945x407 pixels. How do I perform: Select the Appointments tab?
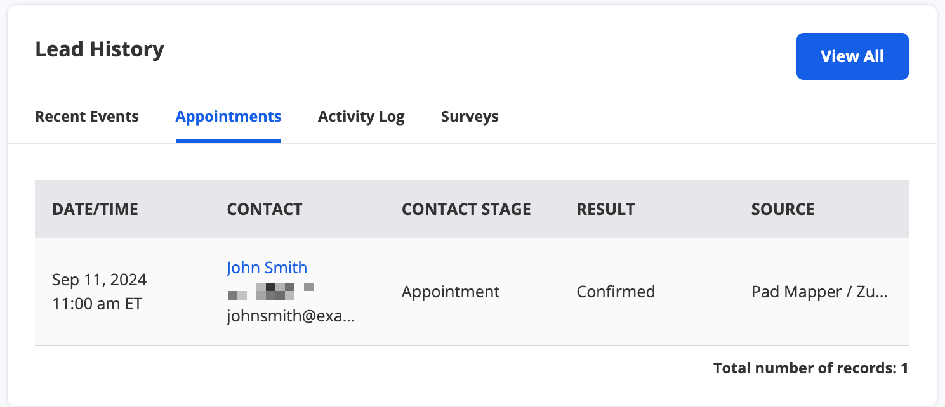click(228, 117)
